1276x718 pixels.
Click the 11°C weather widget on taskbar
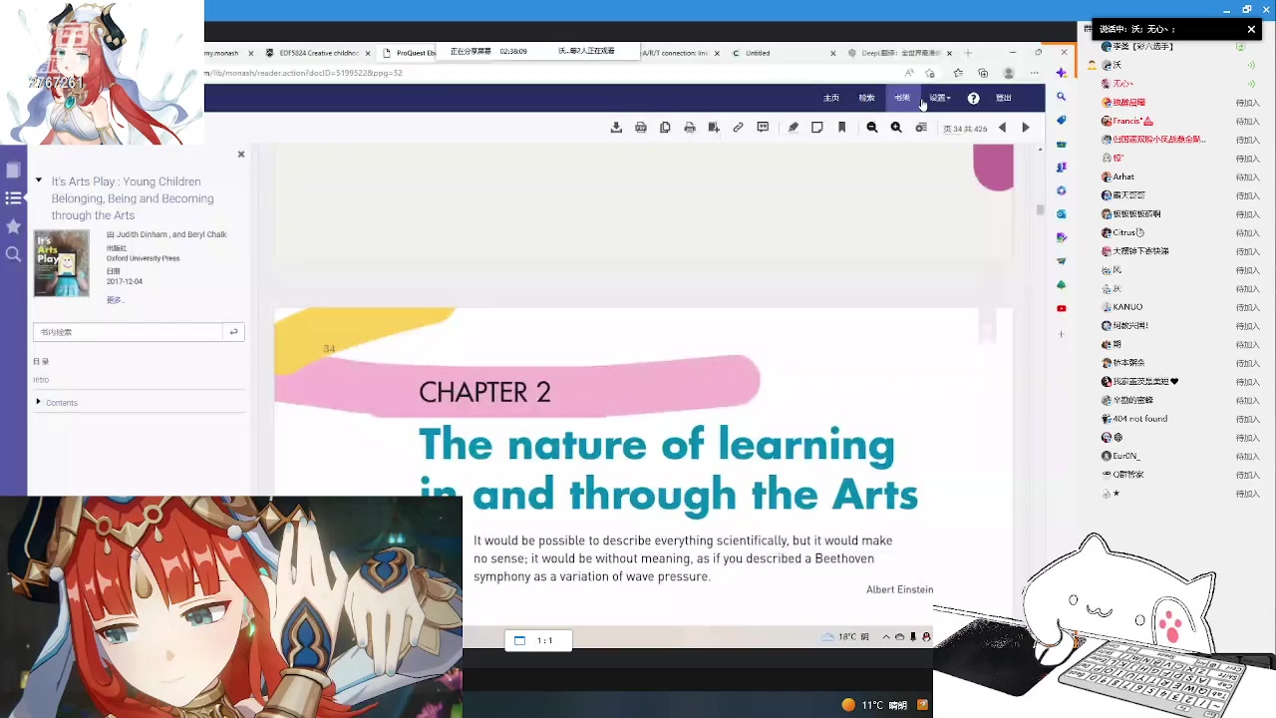click(875, 705)
